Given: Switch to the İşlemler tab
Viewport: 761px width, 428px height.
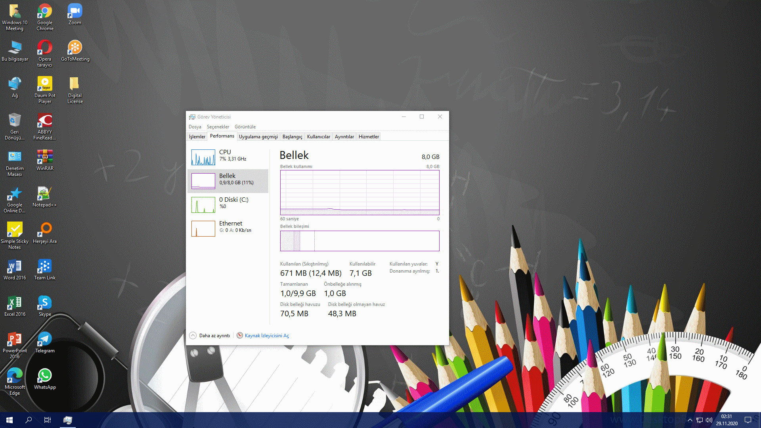Looking at the screenshot, I should coord(197,137).
